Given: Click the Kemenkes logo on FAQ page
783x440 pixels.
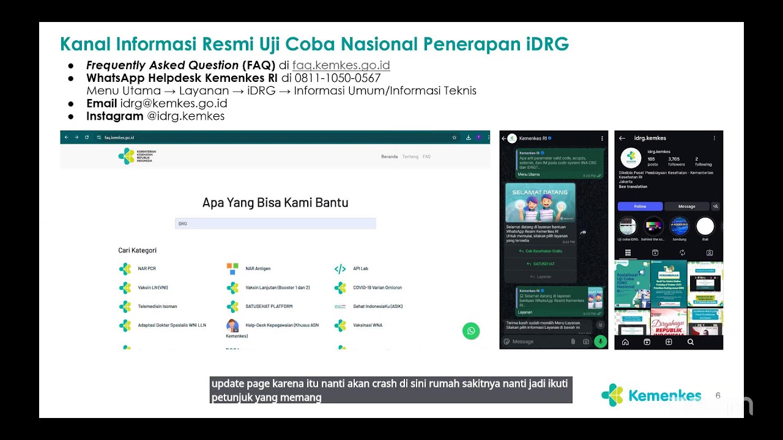Looking at the screenshot, I should pyautogui.click(x=138, y=156).
